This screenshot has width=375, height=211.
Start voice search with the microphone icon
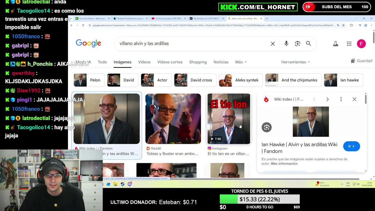tap(286, 44)
